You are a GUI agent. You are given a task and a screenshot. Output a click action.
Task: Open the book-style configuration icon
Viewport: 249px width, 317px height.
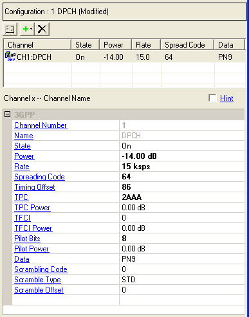click(x=10, y=29)
